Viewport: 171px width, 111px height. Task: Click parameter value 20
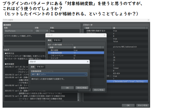pos(114,57)
